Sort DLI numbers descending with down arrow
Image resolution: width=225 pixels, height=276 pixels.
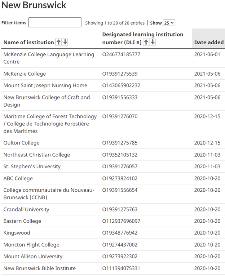coord(153,42)
